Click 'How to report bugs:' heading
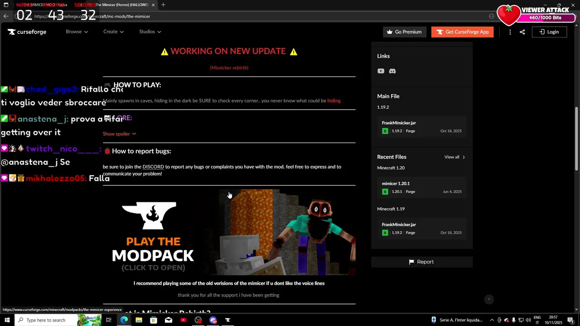Image resolution: width=580 pixels, height=326 pixels. [141, 151]
